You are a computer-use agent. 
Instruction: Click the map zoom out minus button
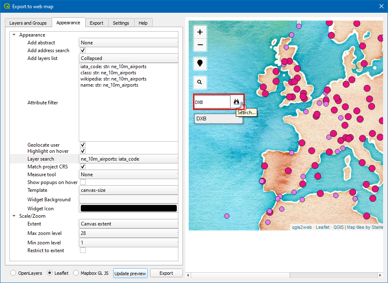[x=200, y=45]
